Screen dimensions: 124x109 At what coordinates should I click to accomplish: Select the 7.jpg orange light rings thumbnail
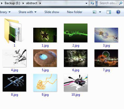point(106,58)
